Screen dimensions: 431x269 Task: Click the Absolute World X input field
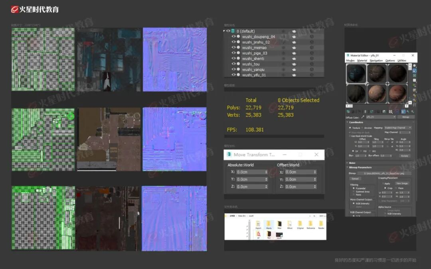coord(251,172)
